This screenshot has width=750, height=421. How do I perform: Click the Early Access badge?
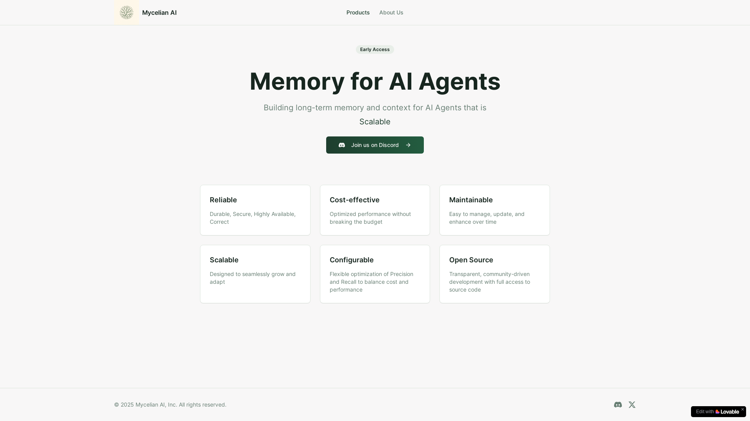click(375, 50)
